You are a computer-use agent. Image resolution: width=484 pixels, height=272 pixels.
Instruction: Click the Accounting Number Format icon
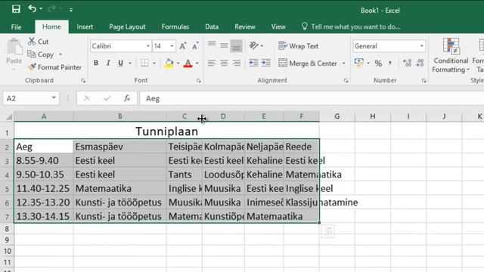(358, 63)
